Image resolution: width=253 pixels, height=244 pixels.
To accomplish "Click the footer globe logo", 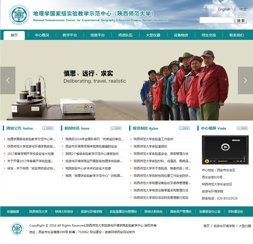I will tap(17, 229).
